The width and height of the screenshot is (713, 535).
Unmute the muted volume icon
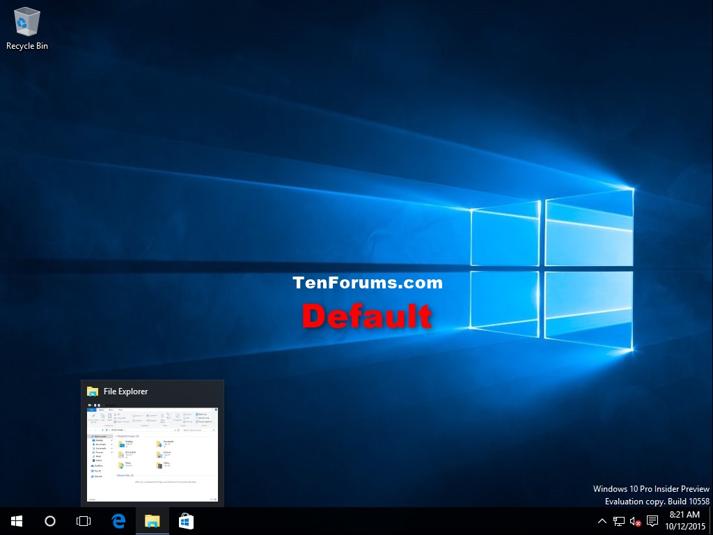pyautogui.click(x=634, y=521)
